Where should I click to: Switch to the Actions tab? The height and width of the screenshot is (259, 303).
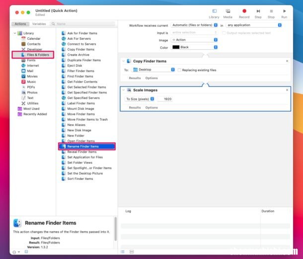coord(20,24)
